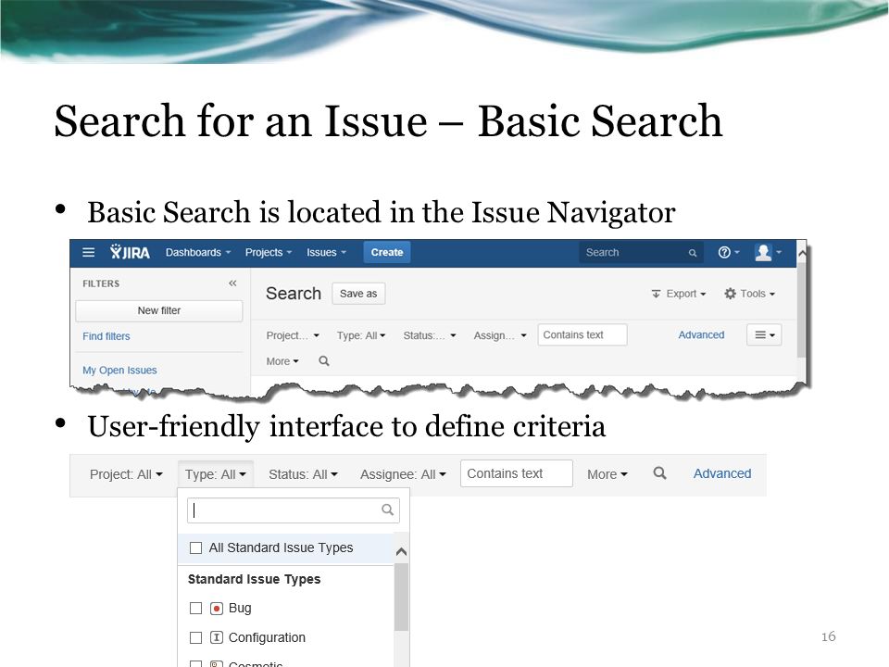
Task: Click search magnifier in lower criteria bar
Action: click(x=659, y=473)
